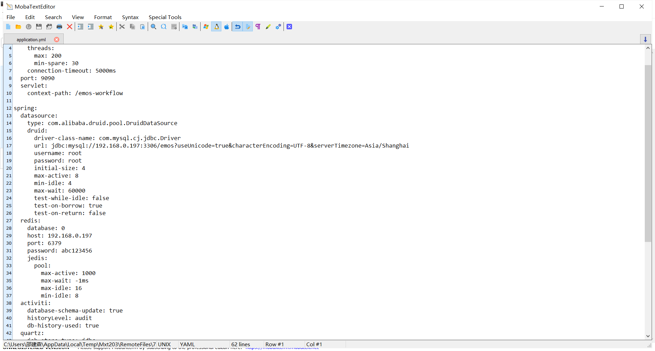Screen dimensions: 655x351
Task: Show special characters pilcrow icon
Action: pos(258,27)
